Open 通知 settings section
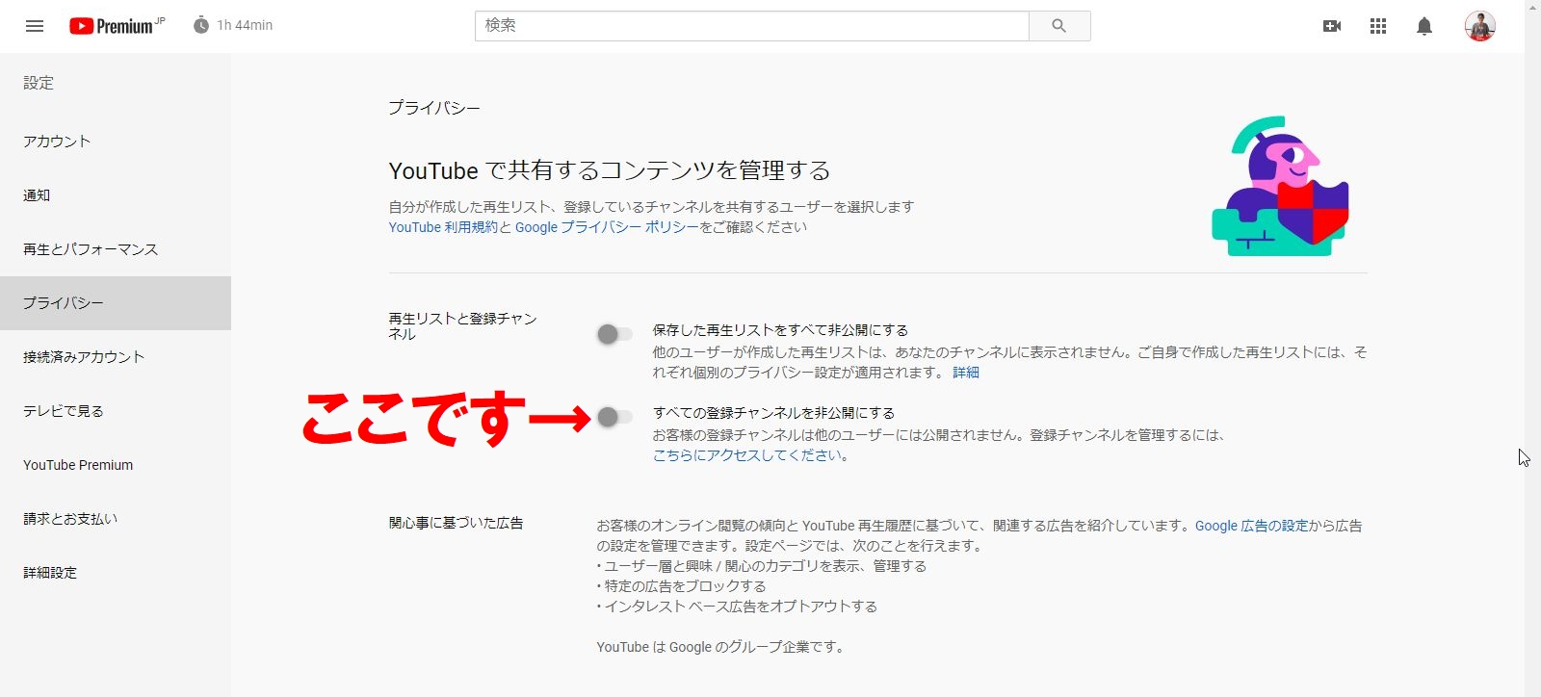Viewport: 1541px width, 697px height. pyautogui.click(x=116, y=195)
